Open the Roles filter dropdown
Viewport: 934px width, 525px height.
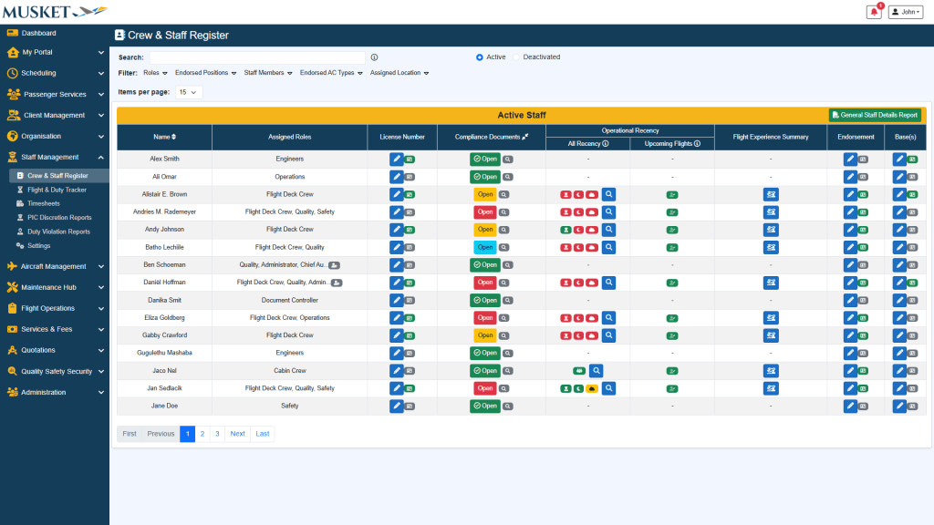point(155,73)
